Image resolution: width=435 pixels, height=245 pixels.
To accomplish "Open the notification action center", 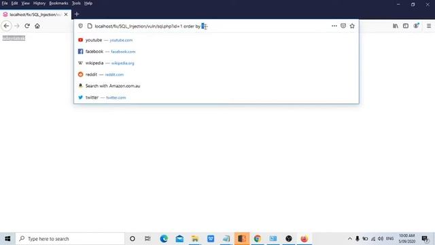I will tap(425, 239).
